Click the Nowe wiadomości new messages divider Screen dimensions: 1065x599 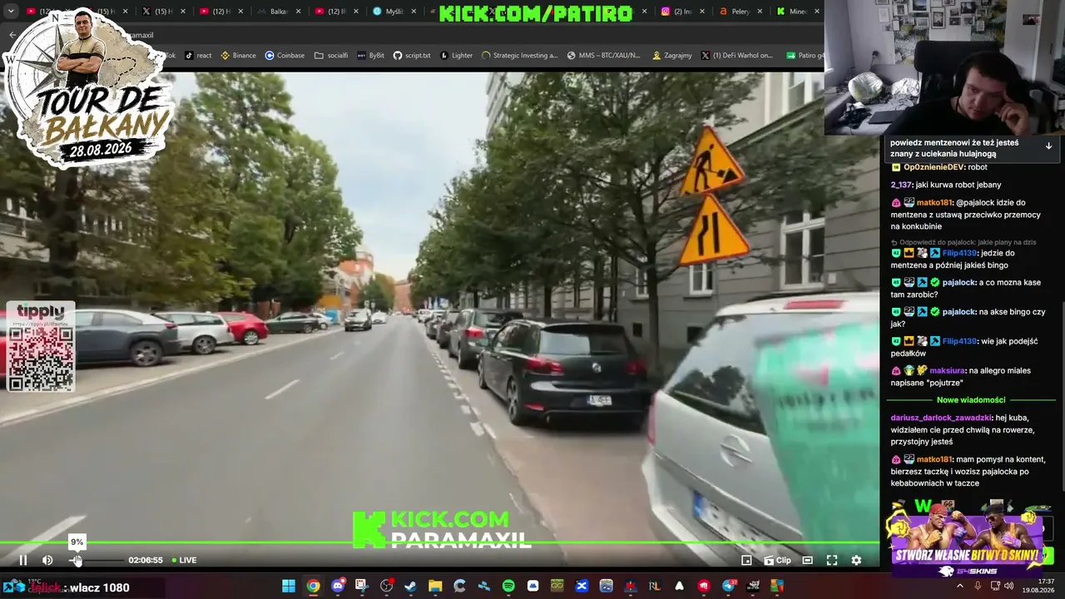[971, 400]
